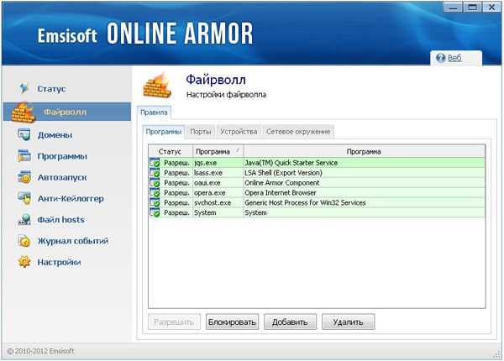The image size is (504, 361).
Task: Click Generic Host Process for Win32 Services
Action: 306,202
